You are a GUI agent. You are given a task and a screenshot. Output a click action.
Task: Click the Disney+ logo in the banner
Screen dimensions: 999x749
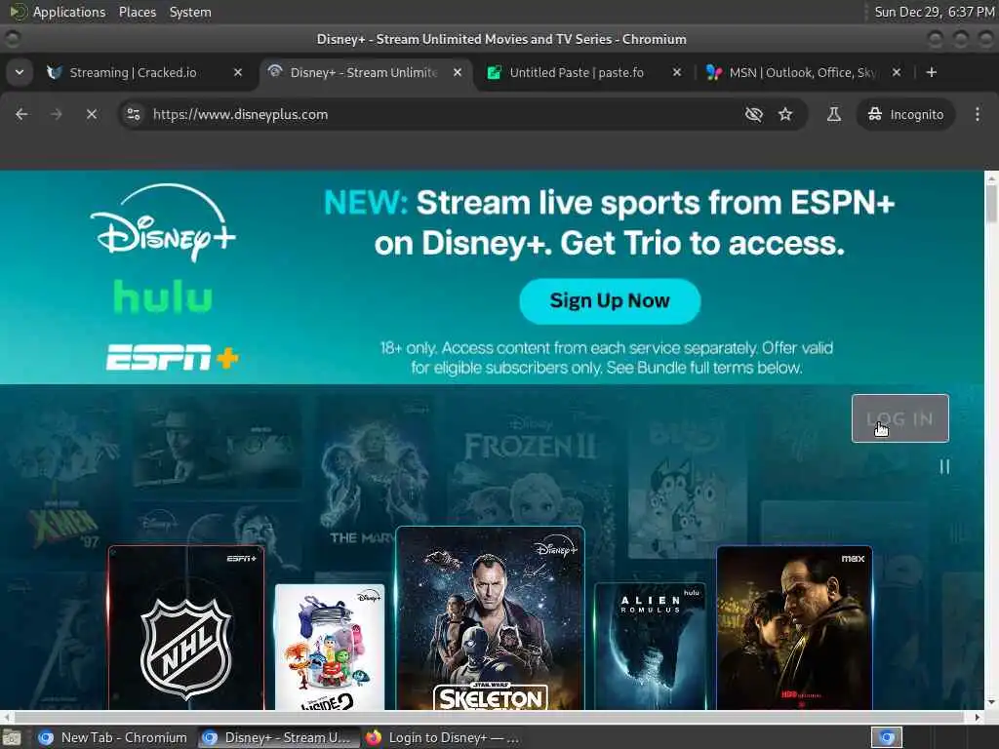(x=163, y=221)
